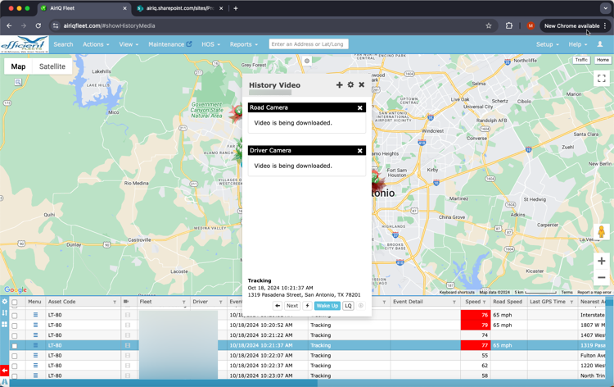Open the Maintenance link
Viewport: 614px width, 387px height.
pyautogui.click(x=170, y=44)
